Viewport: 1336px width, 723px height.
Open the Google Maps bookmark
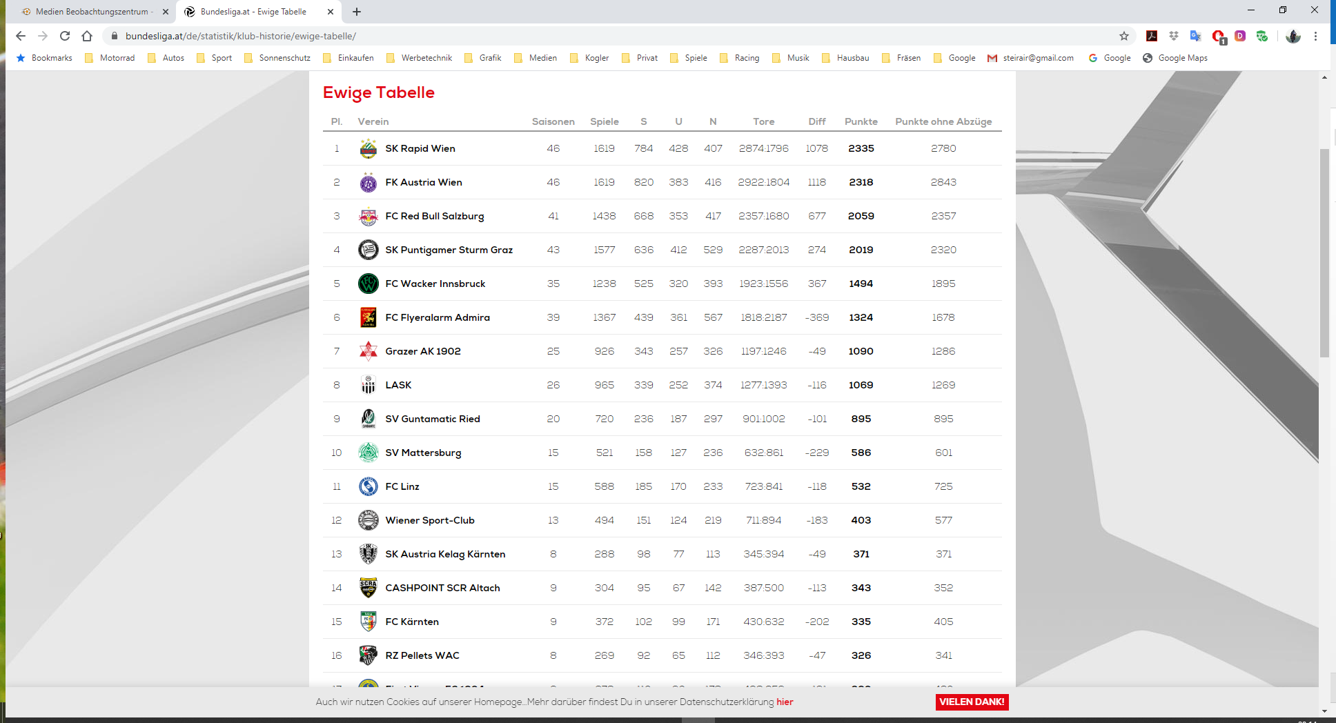pyautogui.click(x=1175, y=58)
